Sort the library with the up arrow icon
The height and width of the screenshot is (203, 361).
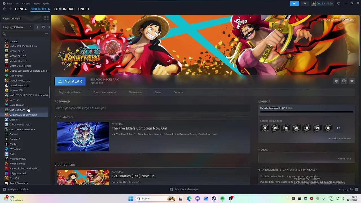(37, 27)
